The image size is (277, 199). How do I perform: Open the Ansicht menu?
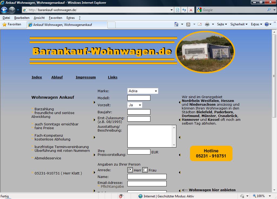point(39,18)
